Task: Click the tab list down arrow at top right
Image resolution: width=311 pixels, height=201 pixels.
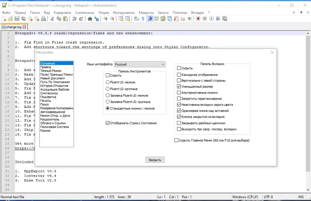Action: click(x=301, y=12)
